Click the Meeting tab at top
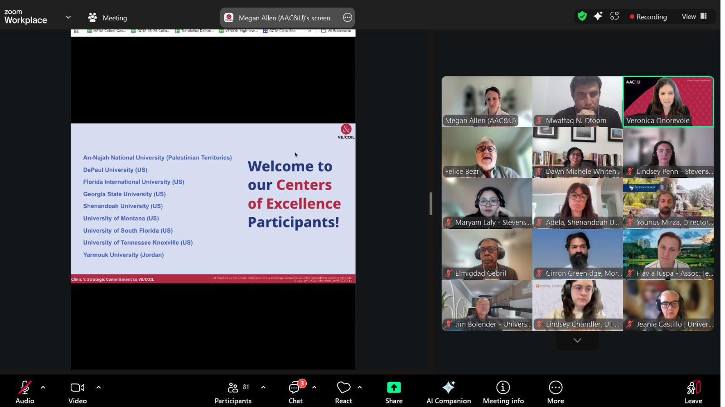 (x=108, y=18)
